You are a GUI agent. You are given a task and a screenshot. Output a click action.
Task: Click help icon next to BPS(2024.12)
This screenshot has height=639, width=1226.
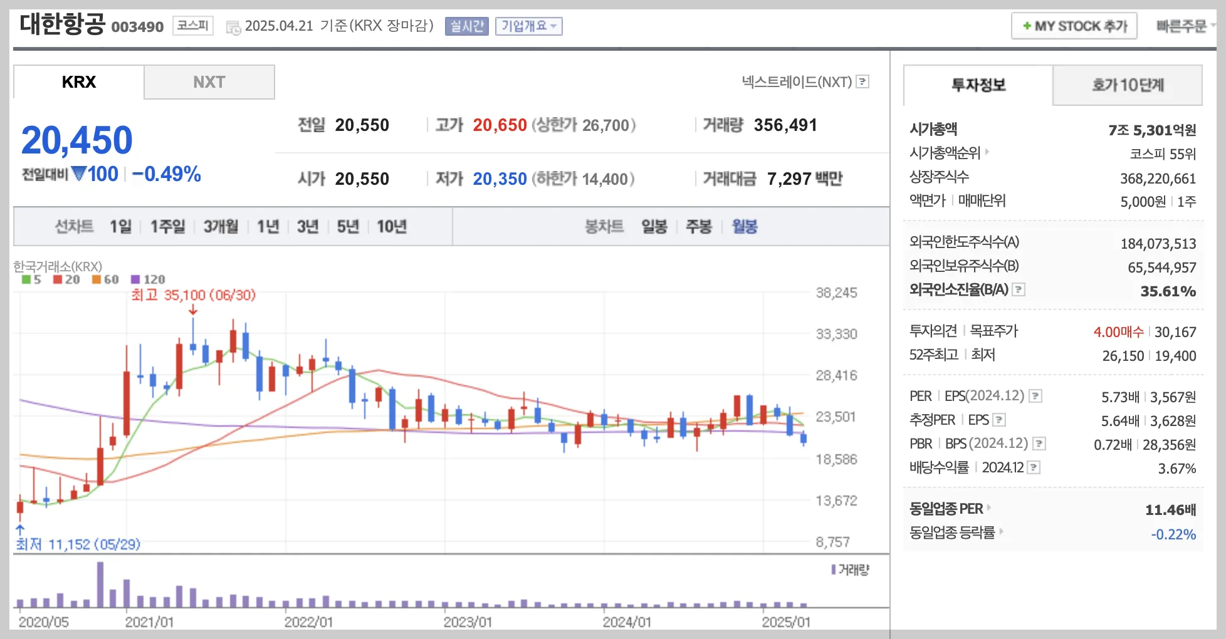[1039, 444]
